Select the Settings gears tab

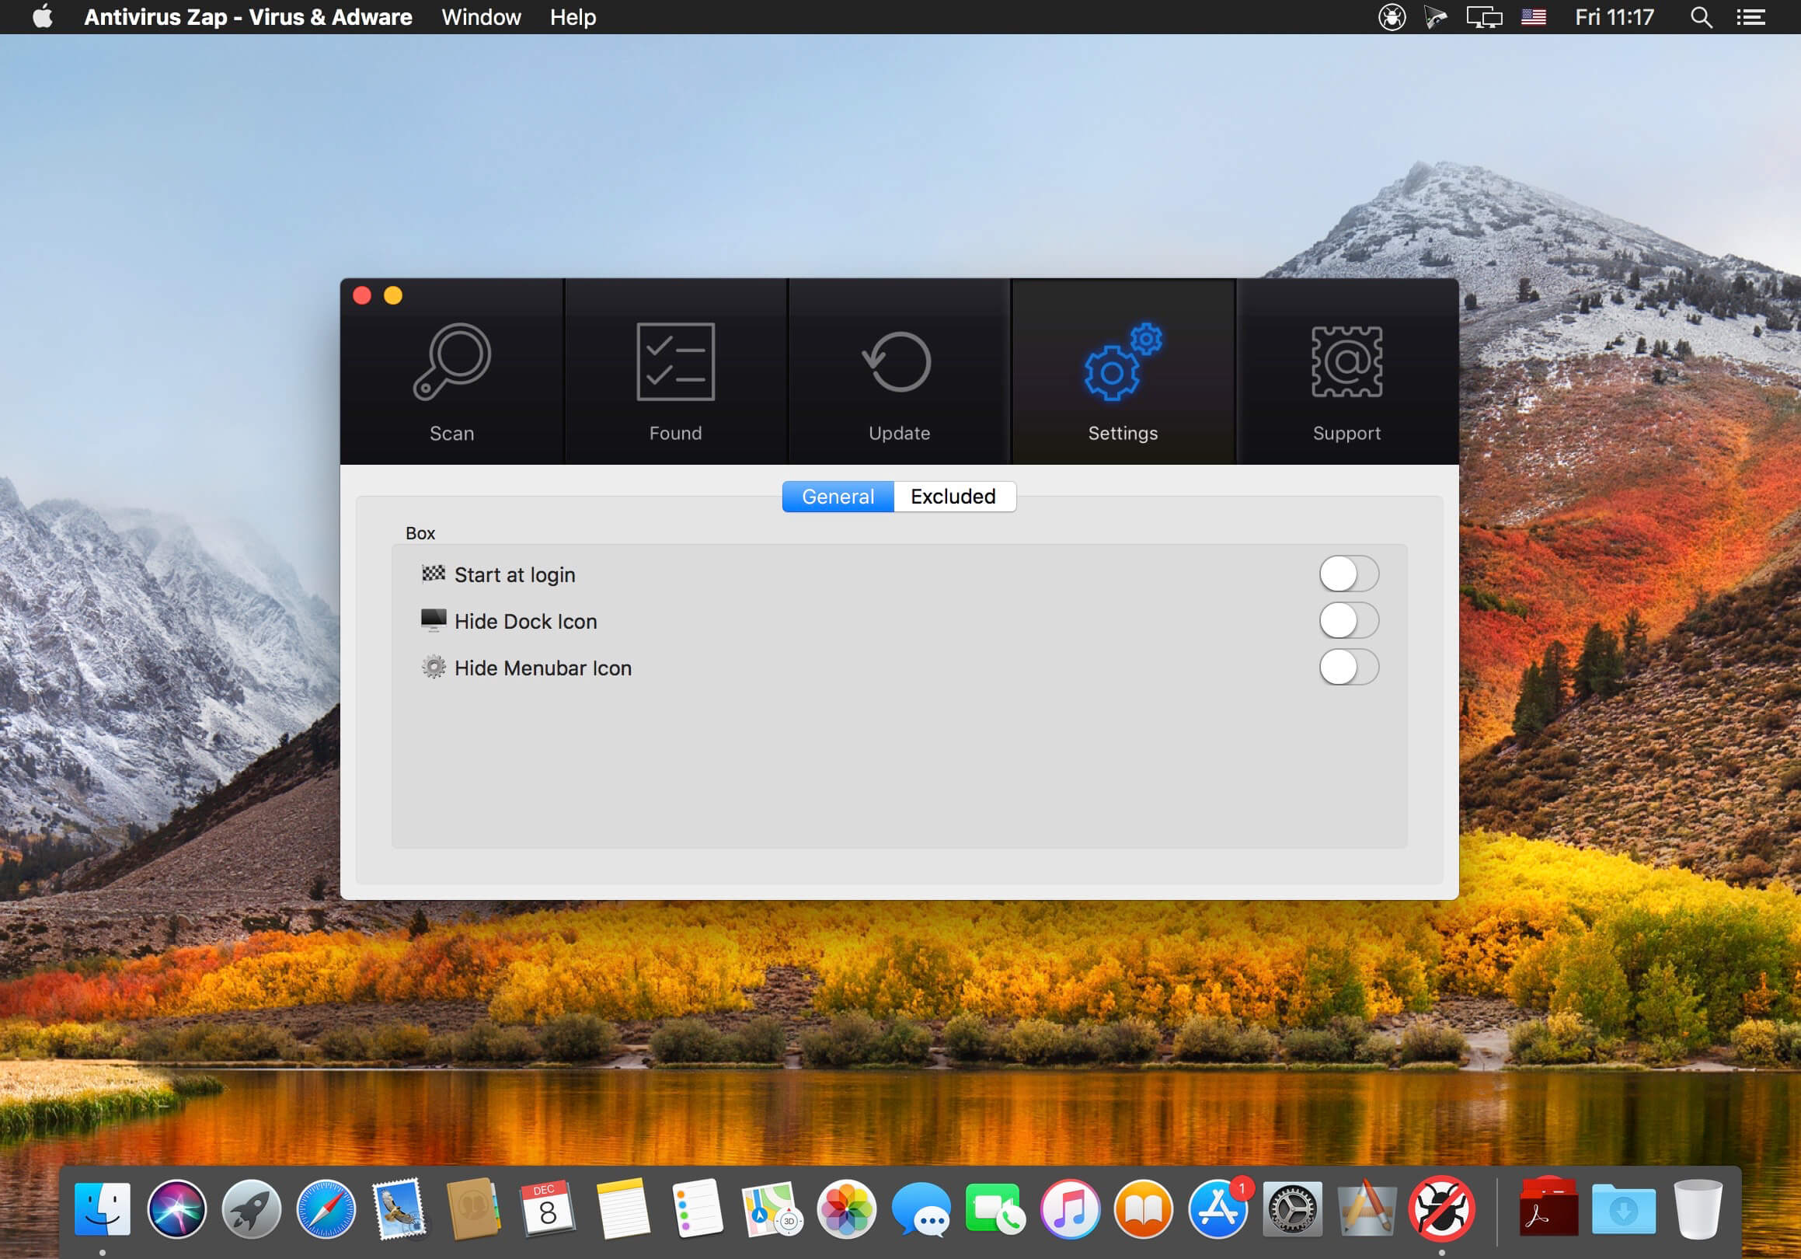[1123, 371]
